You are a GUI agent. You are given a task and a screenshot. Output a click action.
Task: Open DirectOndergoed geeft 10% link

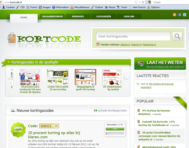159,147
